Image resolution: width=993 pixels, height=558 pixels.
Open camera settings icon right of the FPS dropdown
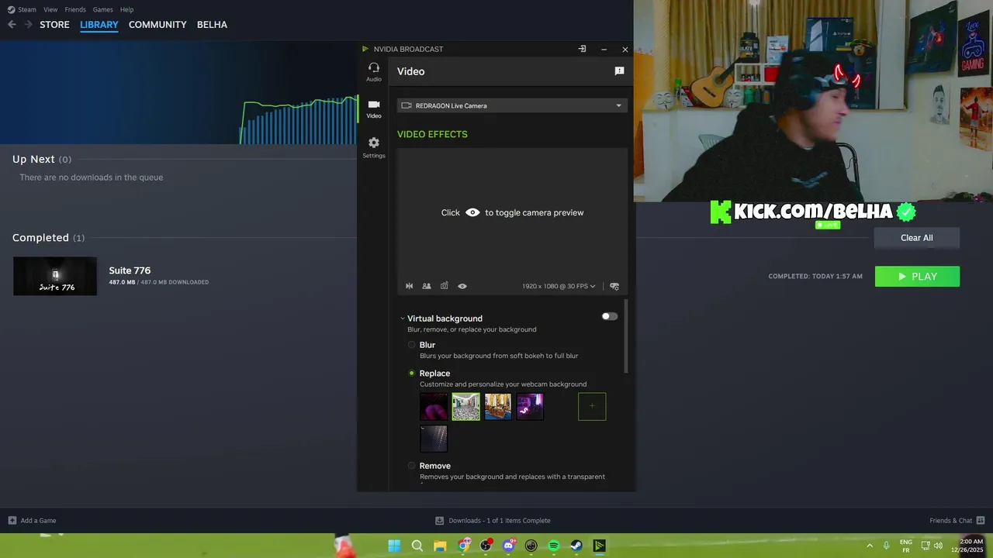click(614, 286)
